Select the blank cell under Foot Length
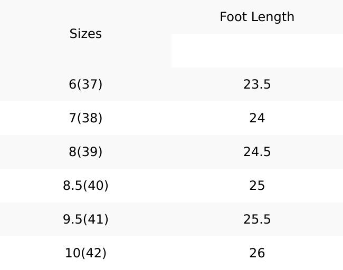 (257, 51)
